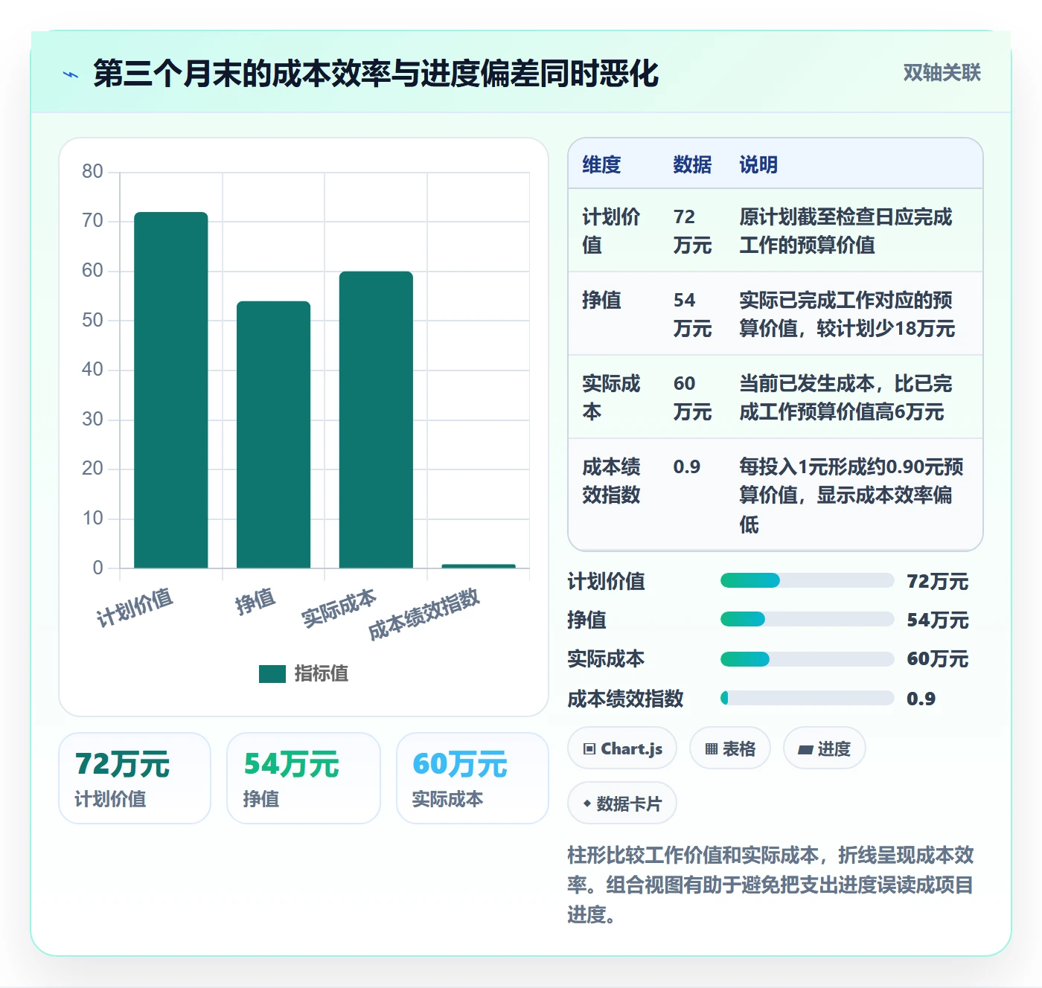Image resolution: width=1042 pixels, height=988 pixels.
Task: Click the 实际成本 progress bar
Action: tap(807, 658)
